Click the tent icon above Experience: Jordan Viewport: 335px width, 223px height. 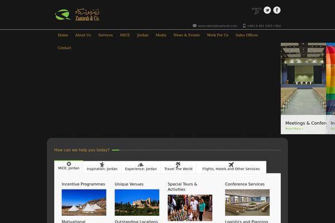click(x=141, y=165)
